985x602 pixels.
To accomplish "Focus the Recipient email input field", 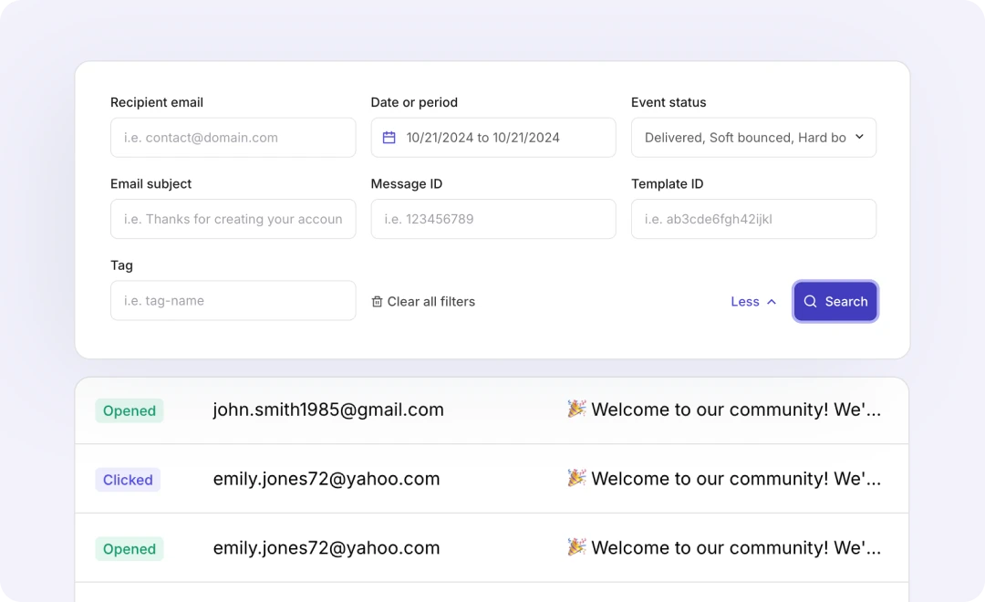I will tap(233, 138).
